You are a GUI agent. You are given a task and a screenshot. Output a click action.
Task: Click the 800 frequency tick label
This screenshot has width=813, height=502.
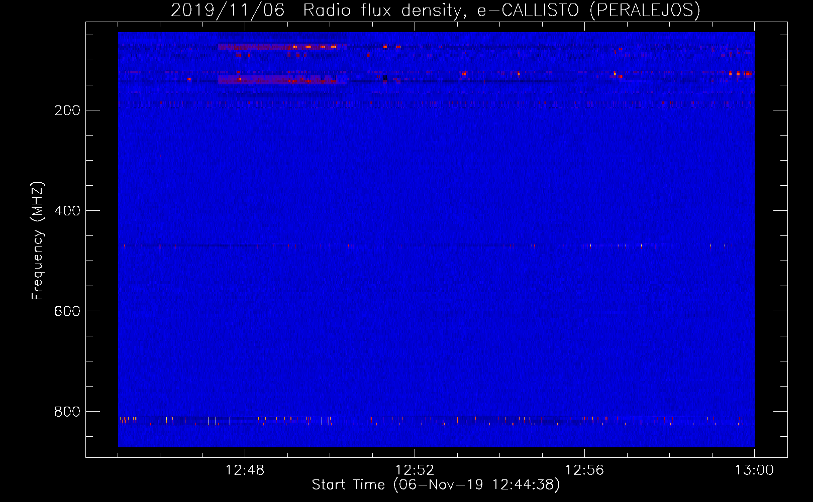pos(67,412)
